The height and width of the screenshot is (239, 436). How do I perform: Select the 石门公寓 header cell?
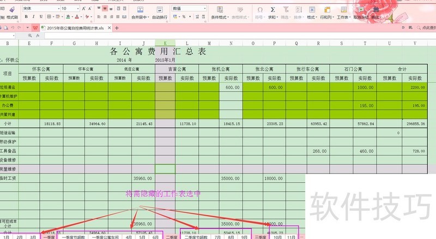click(x=353, y=69)
